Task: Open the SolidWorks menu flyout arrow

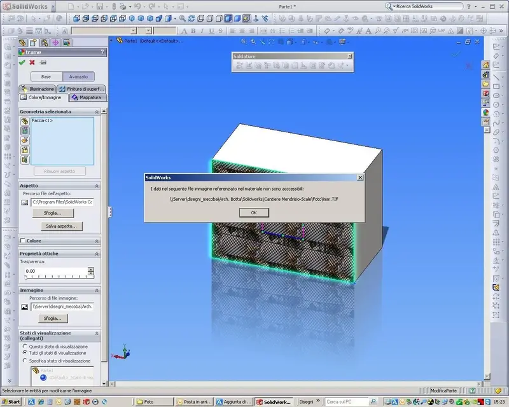Action: tap(53, 6)
